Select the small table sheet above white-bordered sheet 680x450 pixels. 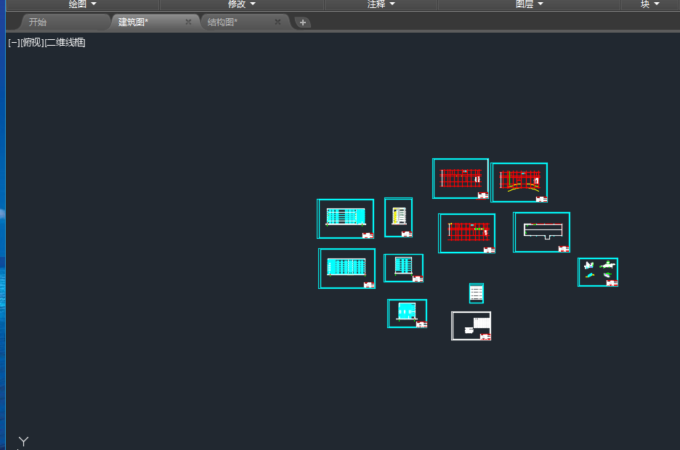point(476,293)
